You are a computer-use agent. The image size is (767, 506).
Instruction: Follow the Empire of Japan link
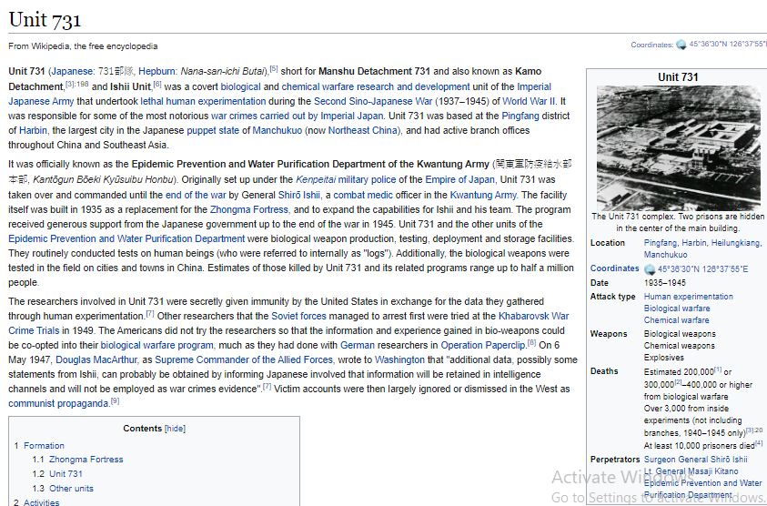459,179
